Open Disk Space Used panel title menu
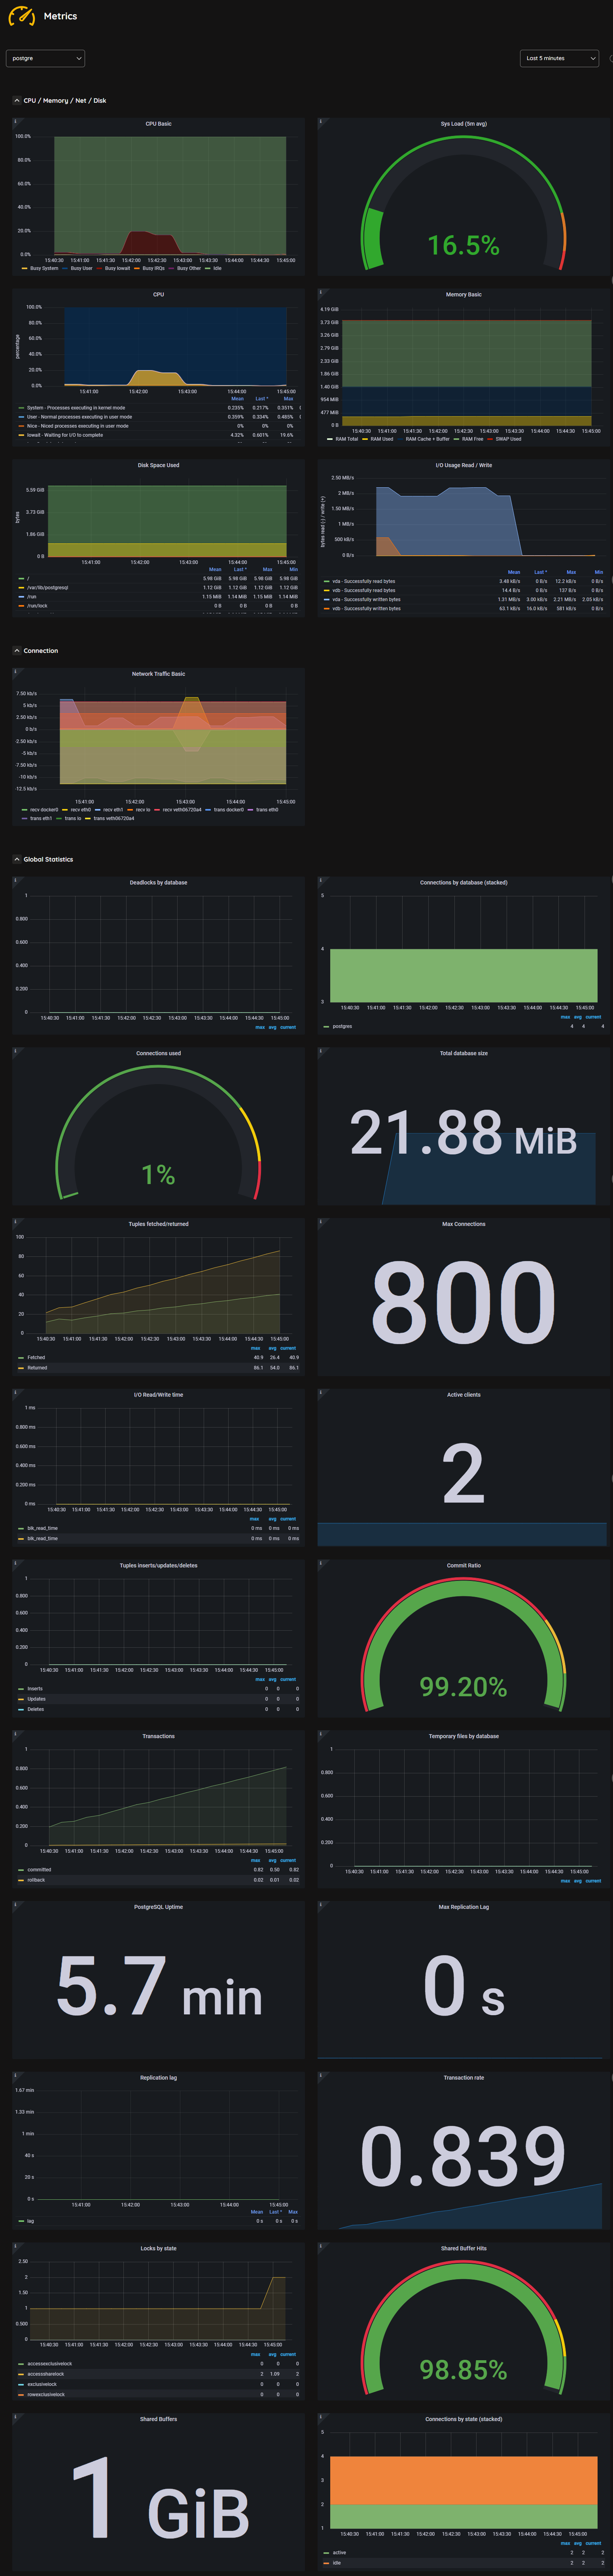 [158, 465]
